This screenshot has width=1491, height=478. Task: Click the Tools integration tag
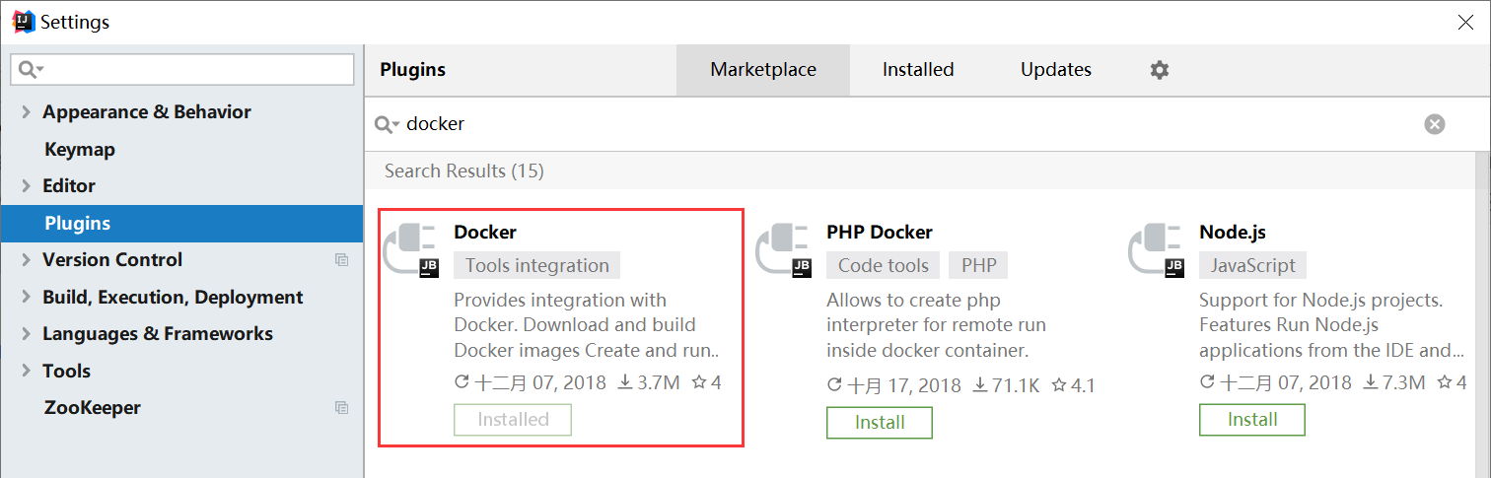coord(537,265)
